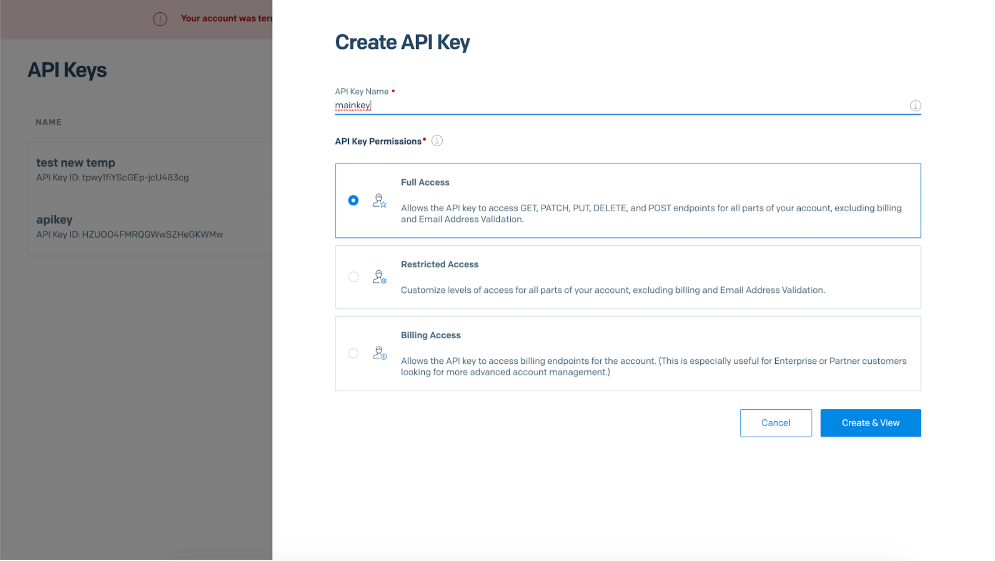The width and height of the screenshot is (995, 561).
Task: Click the API Keys page heading
Action: pos(67,70)
